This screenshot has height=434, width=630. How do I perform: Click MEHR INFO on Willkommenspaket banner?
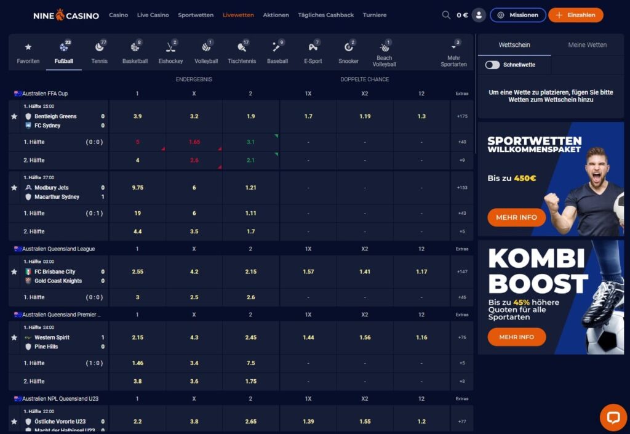tap(517, 217)
